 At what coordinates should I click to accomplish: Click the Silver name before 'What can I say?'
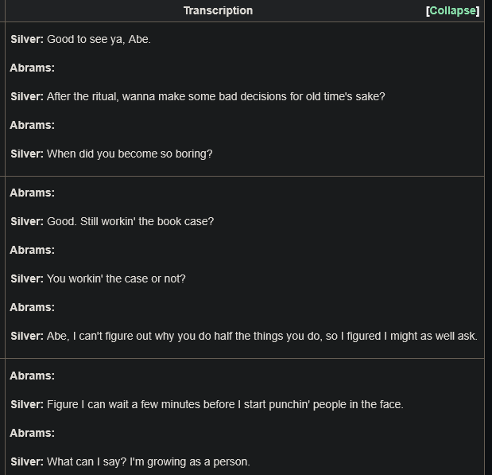(27, 462)
